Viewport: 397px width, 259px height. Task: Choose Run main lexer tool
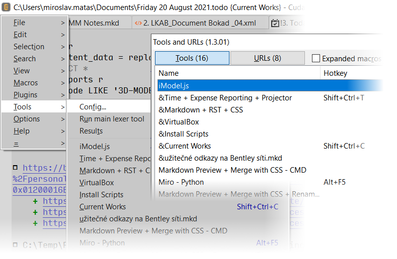click(x=112, y=119)
